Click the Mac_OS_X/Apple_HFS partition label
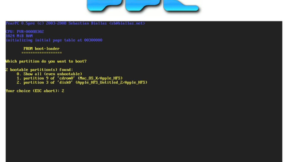 pos(100,78)
